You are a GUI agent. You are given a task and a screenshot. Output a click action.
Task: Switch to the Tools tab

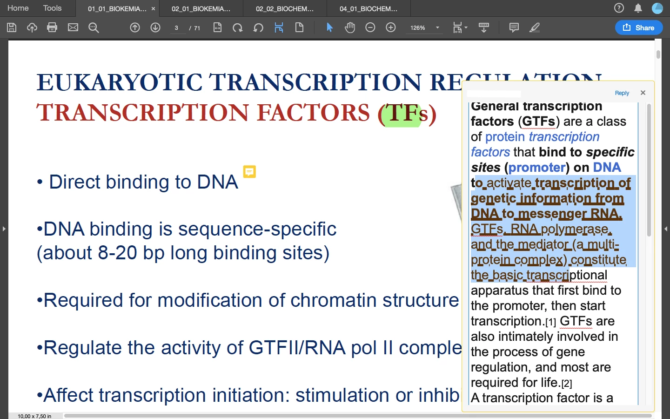[52, 8]
